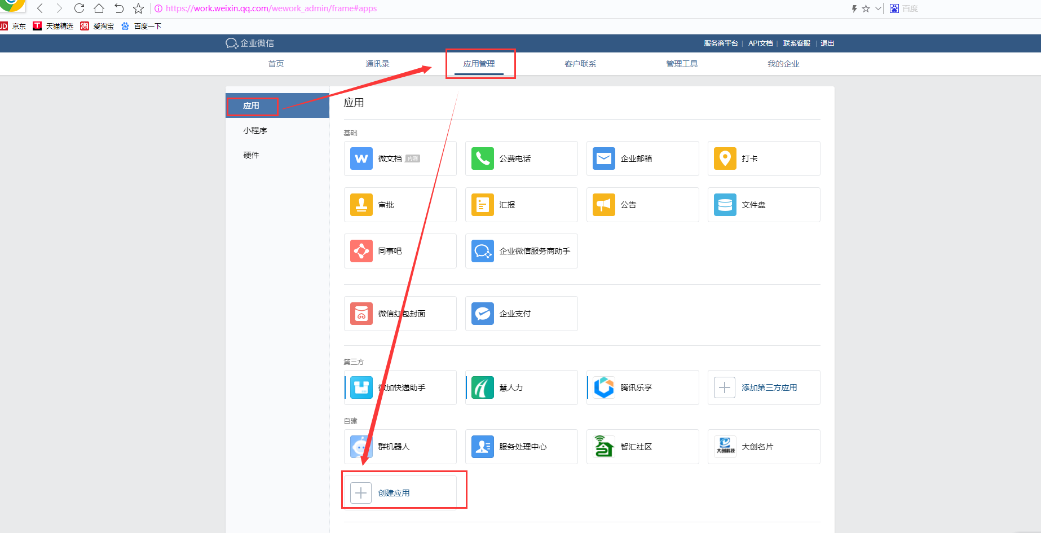Screen dimensions: 1041x533
Task: Open the 智汇社区 icon
Action: (x=604, y=447)
